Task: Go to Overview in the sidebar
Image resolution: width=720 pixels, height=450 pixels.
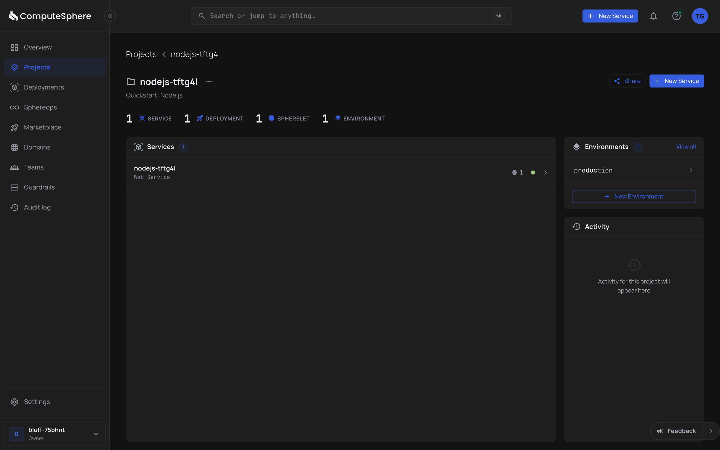Action: tap(55, 47)
